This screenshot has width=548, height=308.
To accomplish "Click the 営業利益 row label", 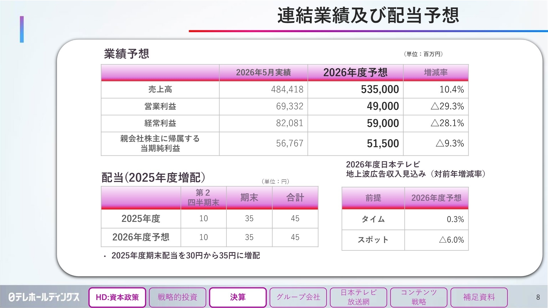I will (x=160, y=106).
